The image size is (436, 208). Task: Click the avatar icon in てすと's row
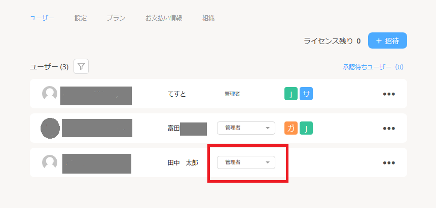click(x=50, y=94)
